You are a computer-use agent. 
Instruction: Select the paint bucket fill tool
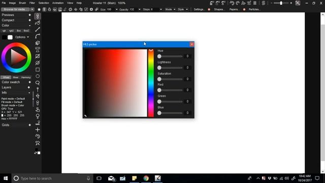(x=38, y=43)
